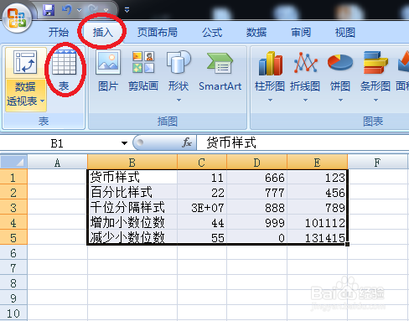Insert a PivotTable with the 数据透视表 icon
The image size is (409, 321).
[x=25, y=63]
